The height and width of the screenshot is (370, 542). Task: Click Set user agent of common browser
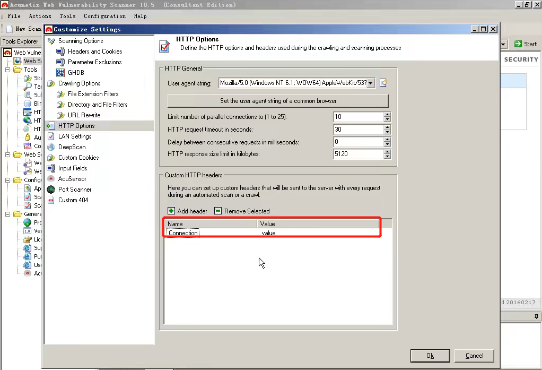(x=278, y=101)
